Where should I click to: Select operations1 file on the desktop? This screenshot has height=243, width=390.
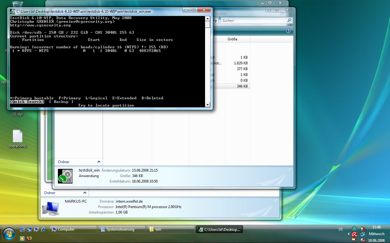coord(17,139)
